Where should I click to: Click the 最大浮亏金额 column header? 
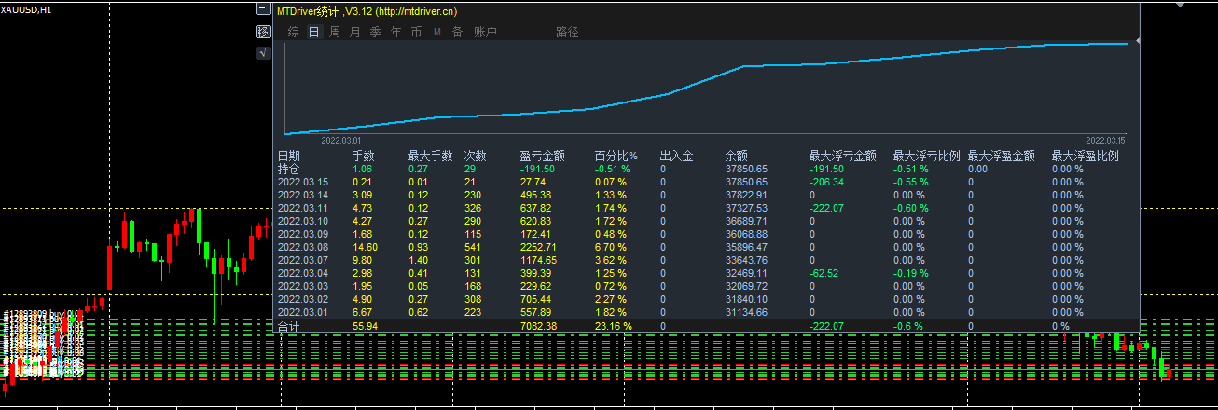[843, 157]
